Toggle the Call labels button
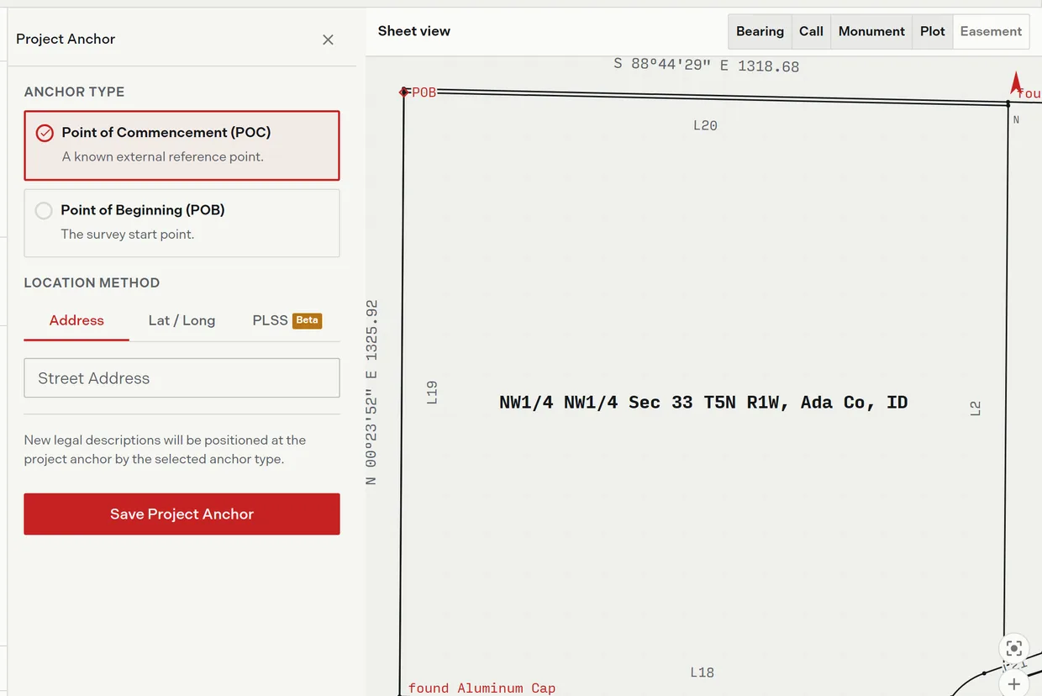This screenshot has width=1042, height=696. pos(811,31)
